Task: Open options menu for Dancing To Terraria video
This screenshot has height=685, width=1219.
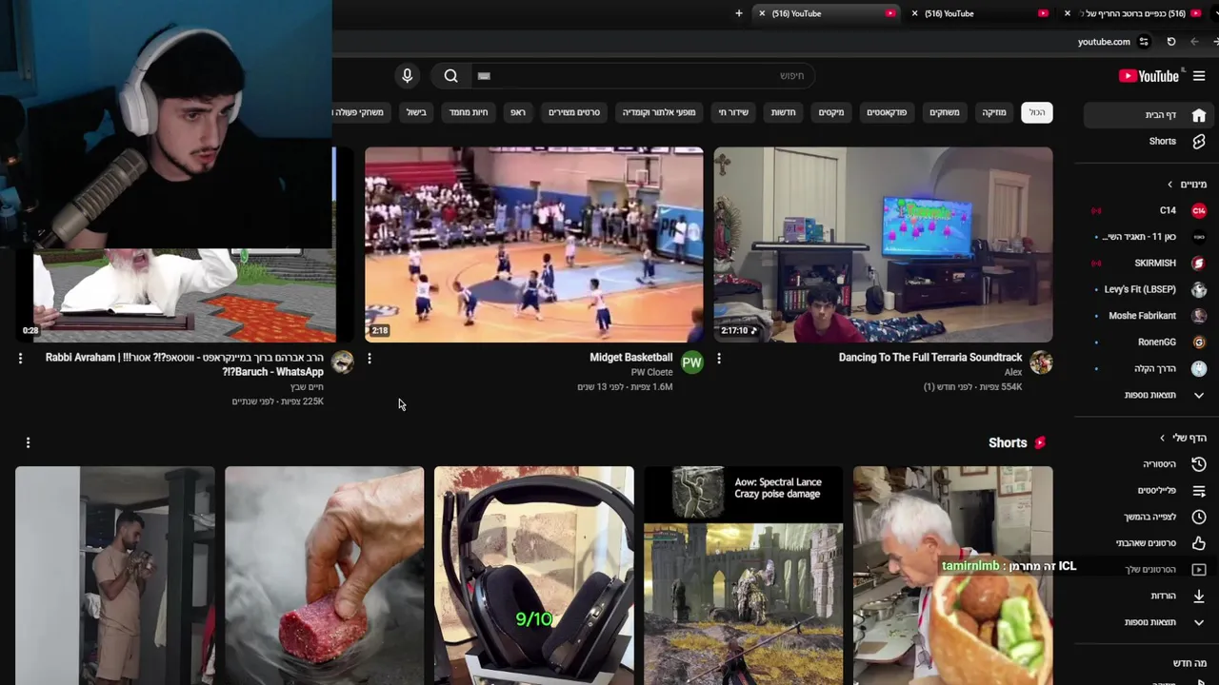Action: pyautogui.click(x=719, y=359)
